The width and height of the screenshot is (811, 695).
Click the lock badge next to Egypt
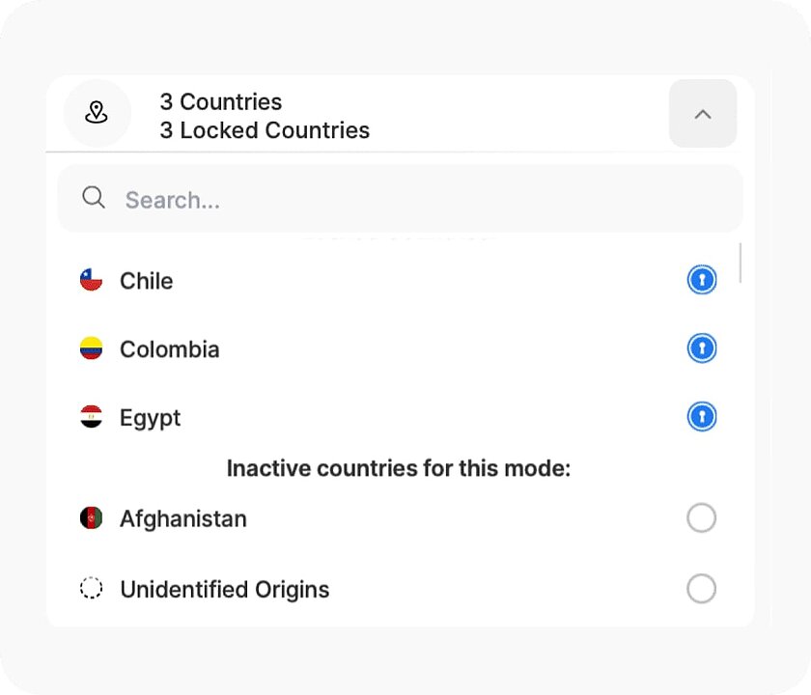click(x=702, y=416)
